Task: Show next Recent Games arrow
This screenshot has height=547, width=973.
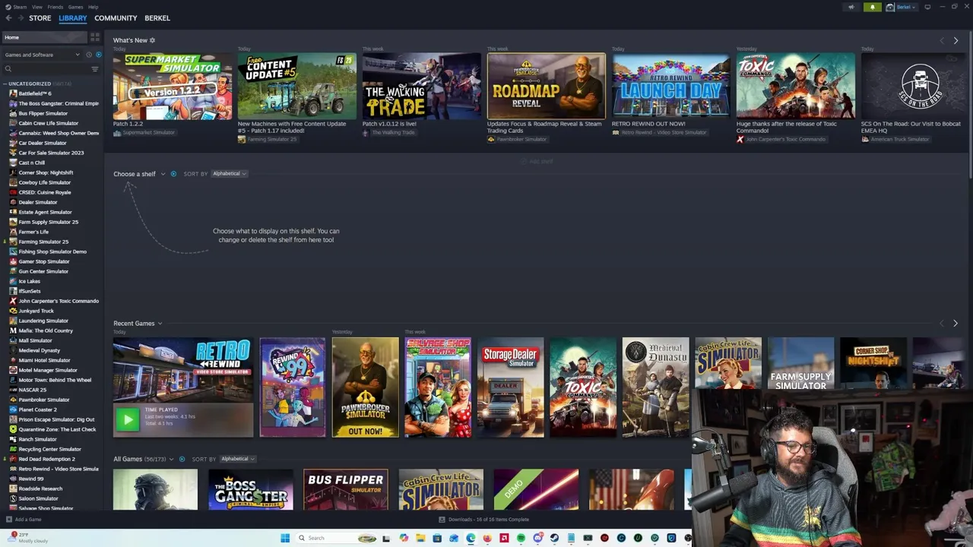Action: tap(956, 324)
